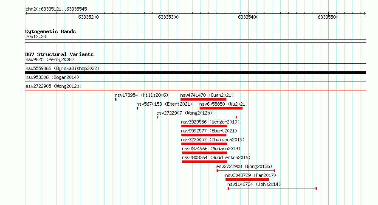Open variant nsv5670153 (Ebert2021) label
This screenshot has width=378, height=205.
[x=164, y=104]
